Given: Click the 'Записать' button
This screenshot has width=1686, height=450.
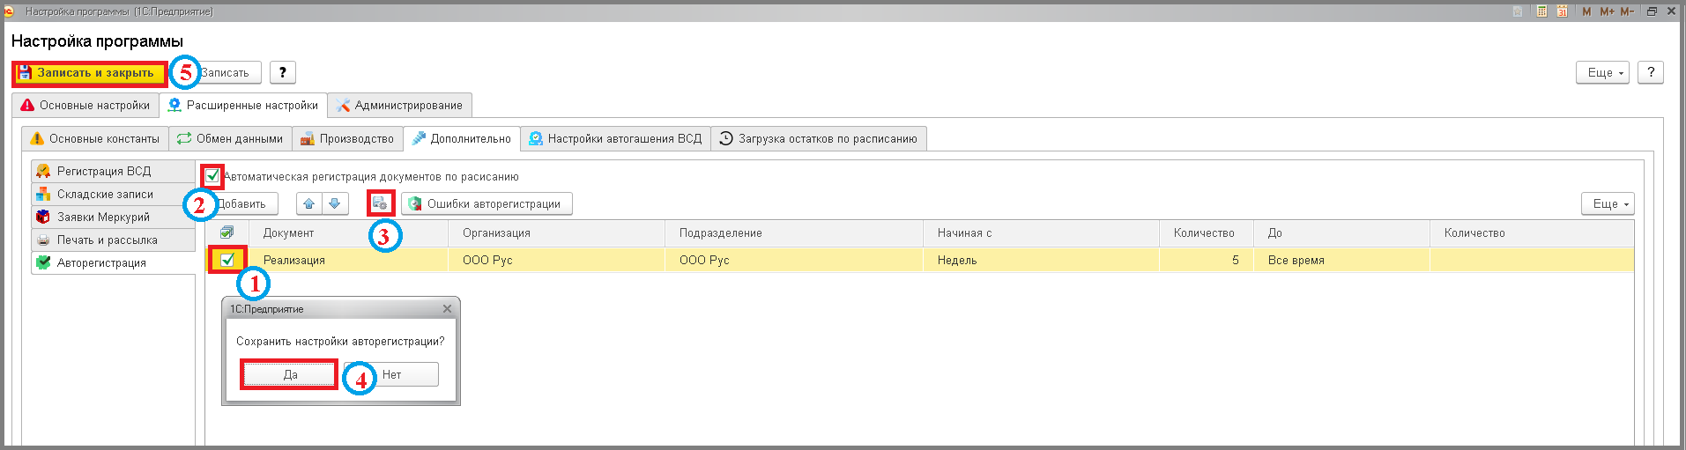Looking at the screenshot, I should pos(226,72).
